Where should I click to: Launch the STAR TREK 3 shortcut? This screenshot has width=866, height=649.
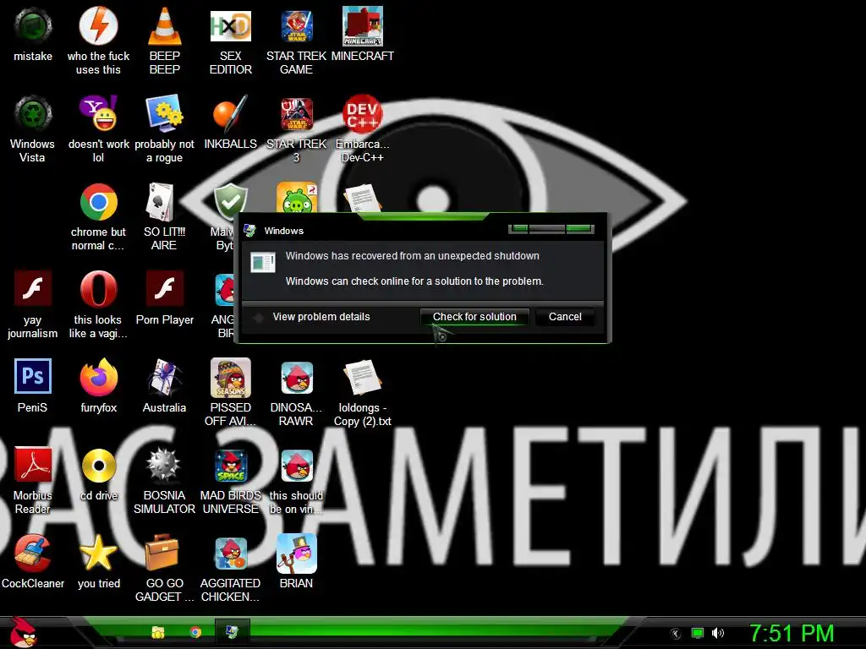(x=297, y=113)
